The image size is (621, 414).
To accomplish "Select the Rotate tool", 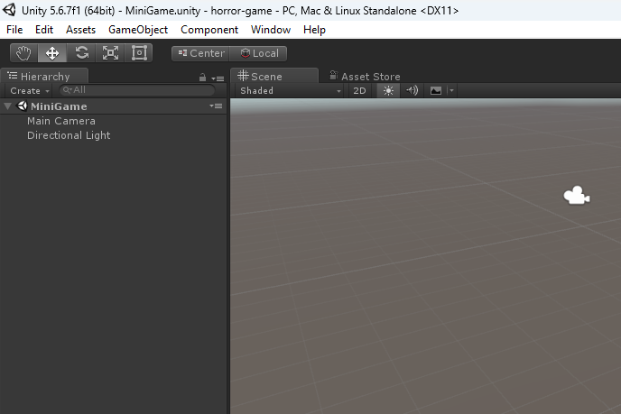I will point(81,53).
